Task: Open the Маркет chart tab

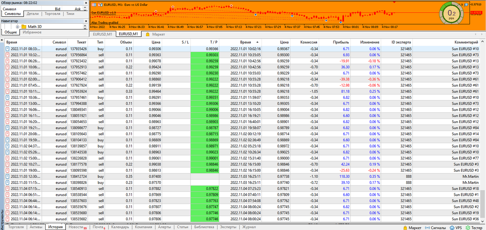Action: coord(156,34)
